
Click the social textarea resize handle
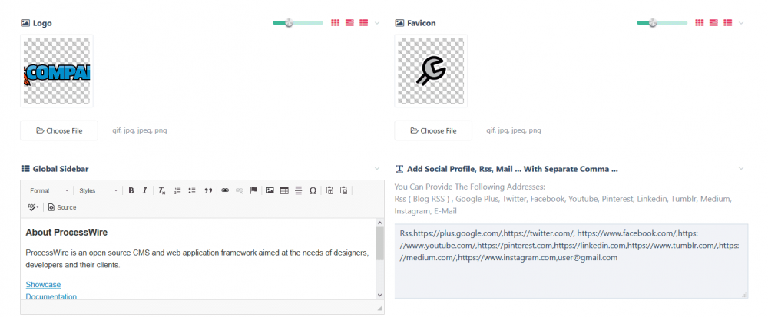[x=744, y=295]
